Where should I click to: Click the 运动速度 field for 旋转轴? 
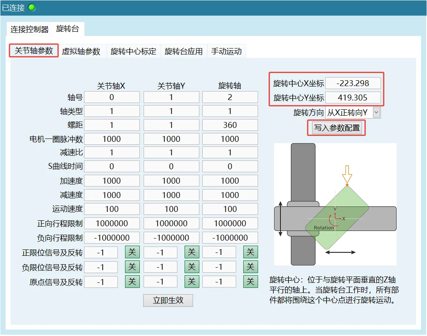pyautogui.click(x=230, y=209)
